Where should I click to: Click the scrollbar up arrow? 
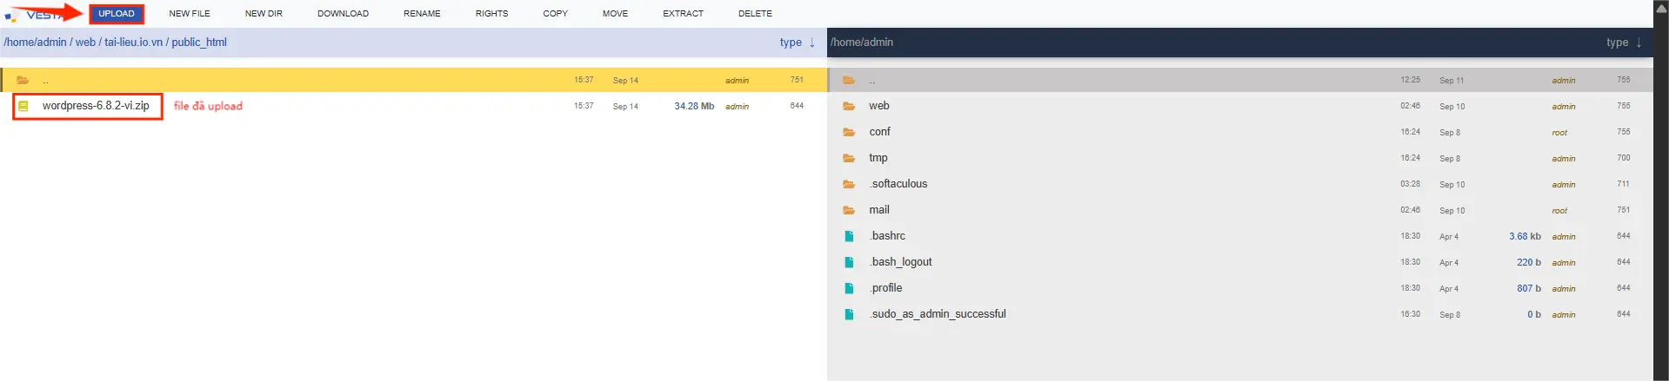click(x=1660, y=9)
